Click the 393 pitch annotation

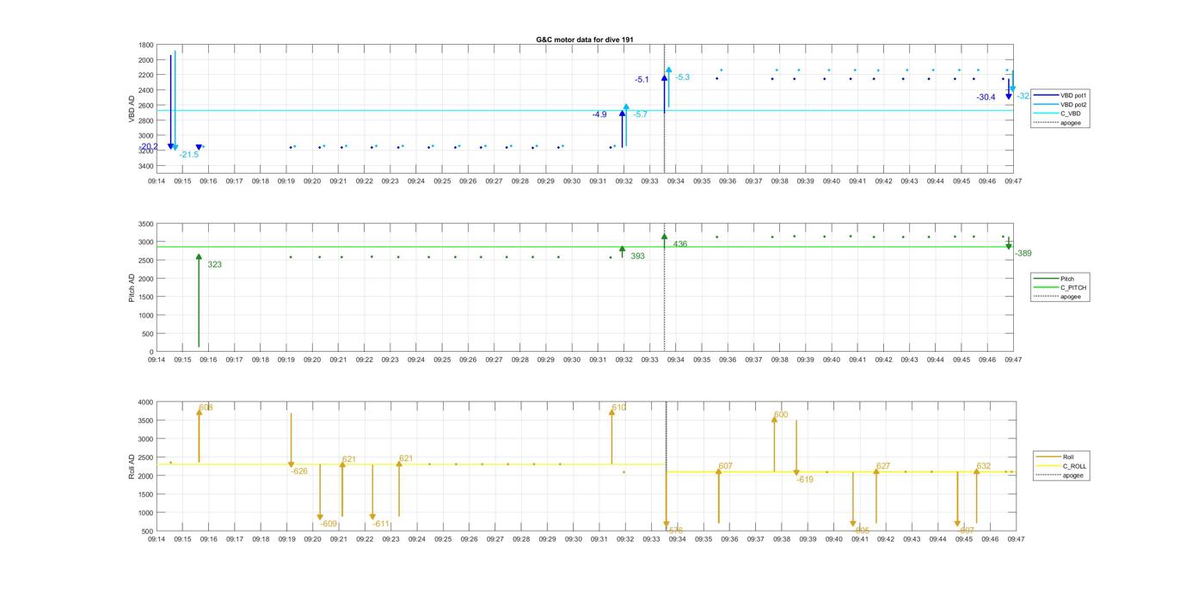click(x=637, y=256)
